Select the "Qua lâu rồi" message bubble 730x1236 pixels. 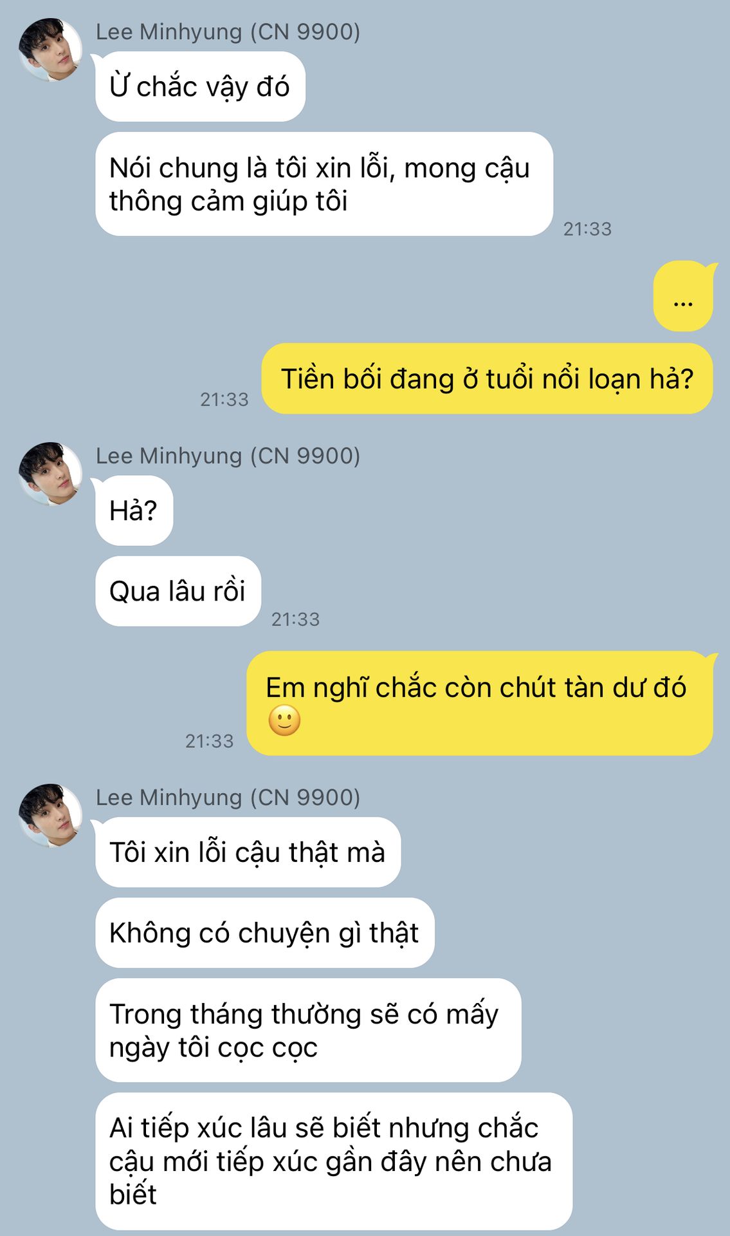[178, 591]
